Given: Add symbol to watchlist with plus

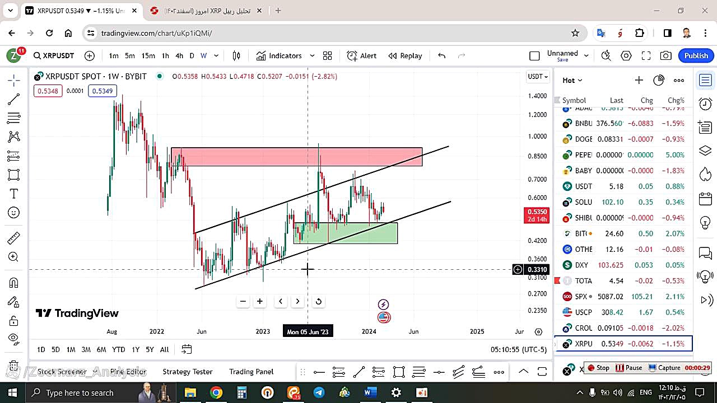Looking at the screenshot, I should coord(639,80).
